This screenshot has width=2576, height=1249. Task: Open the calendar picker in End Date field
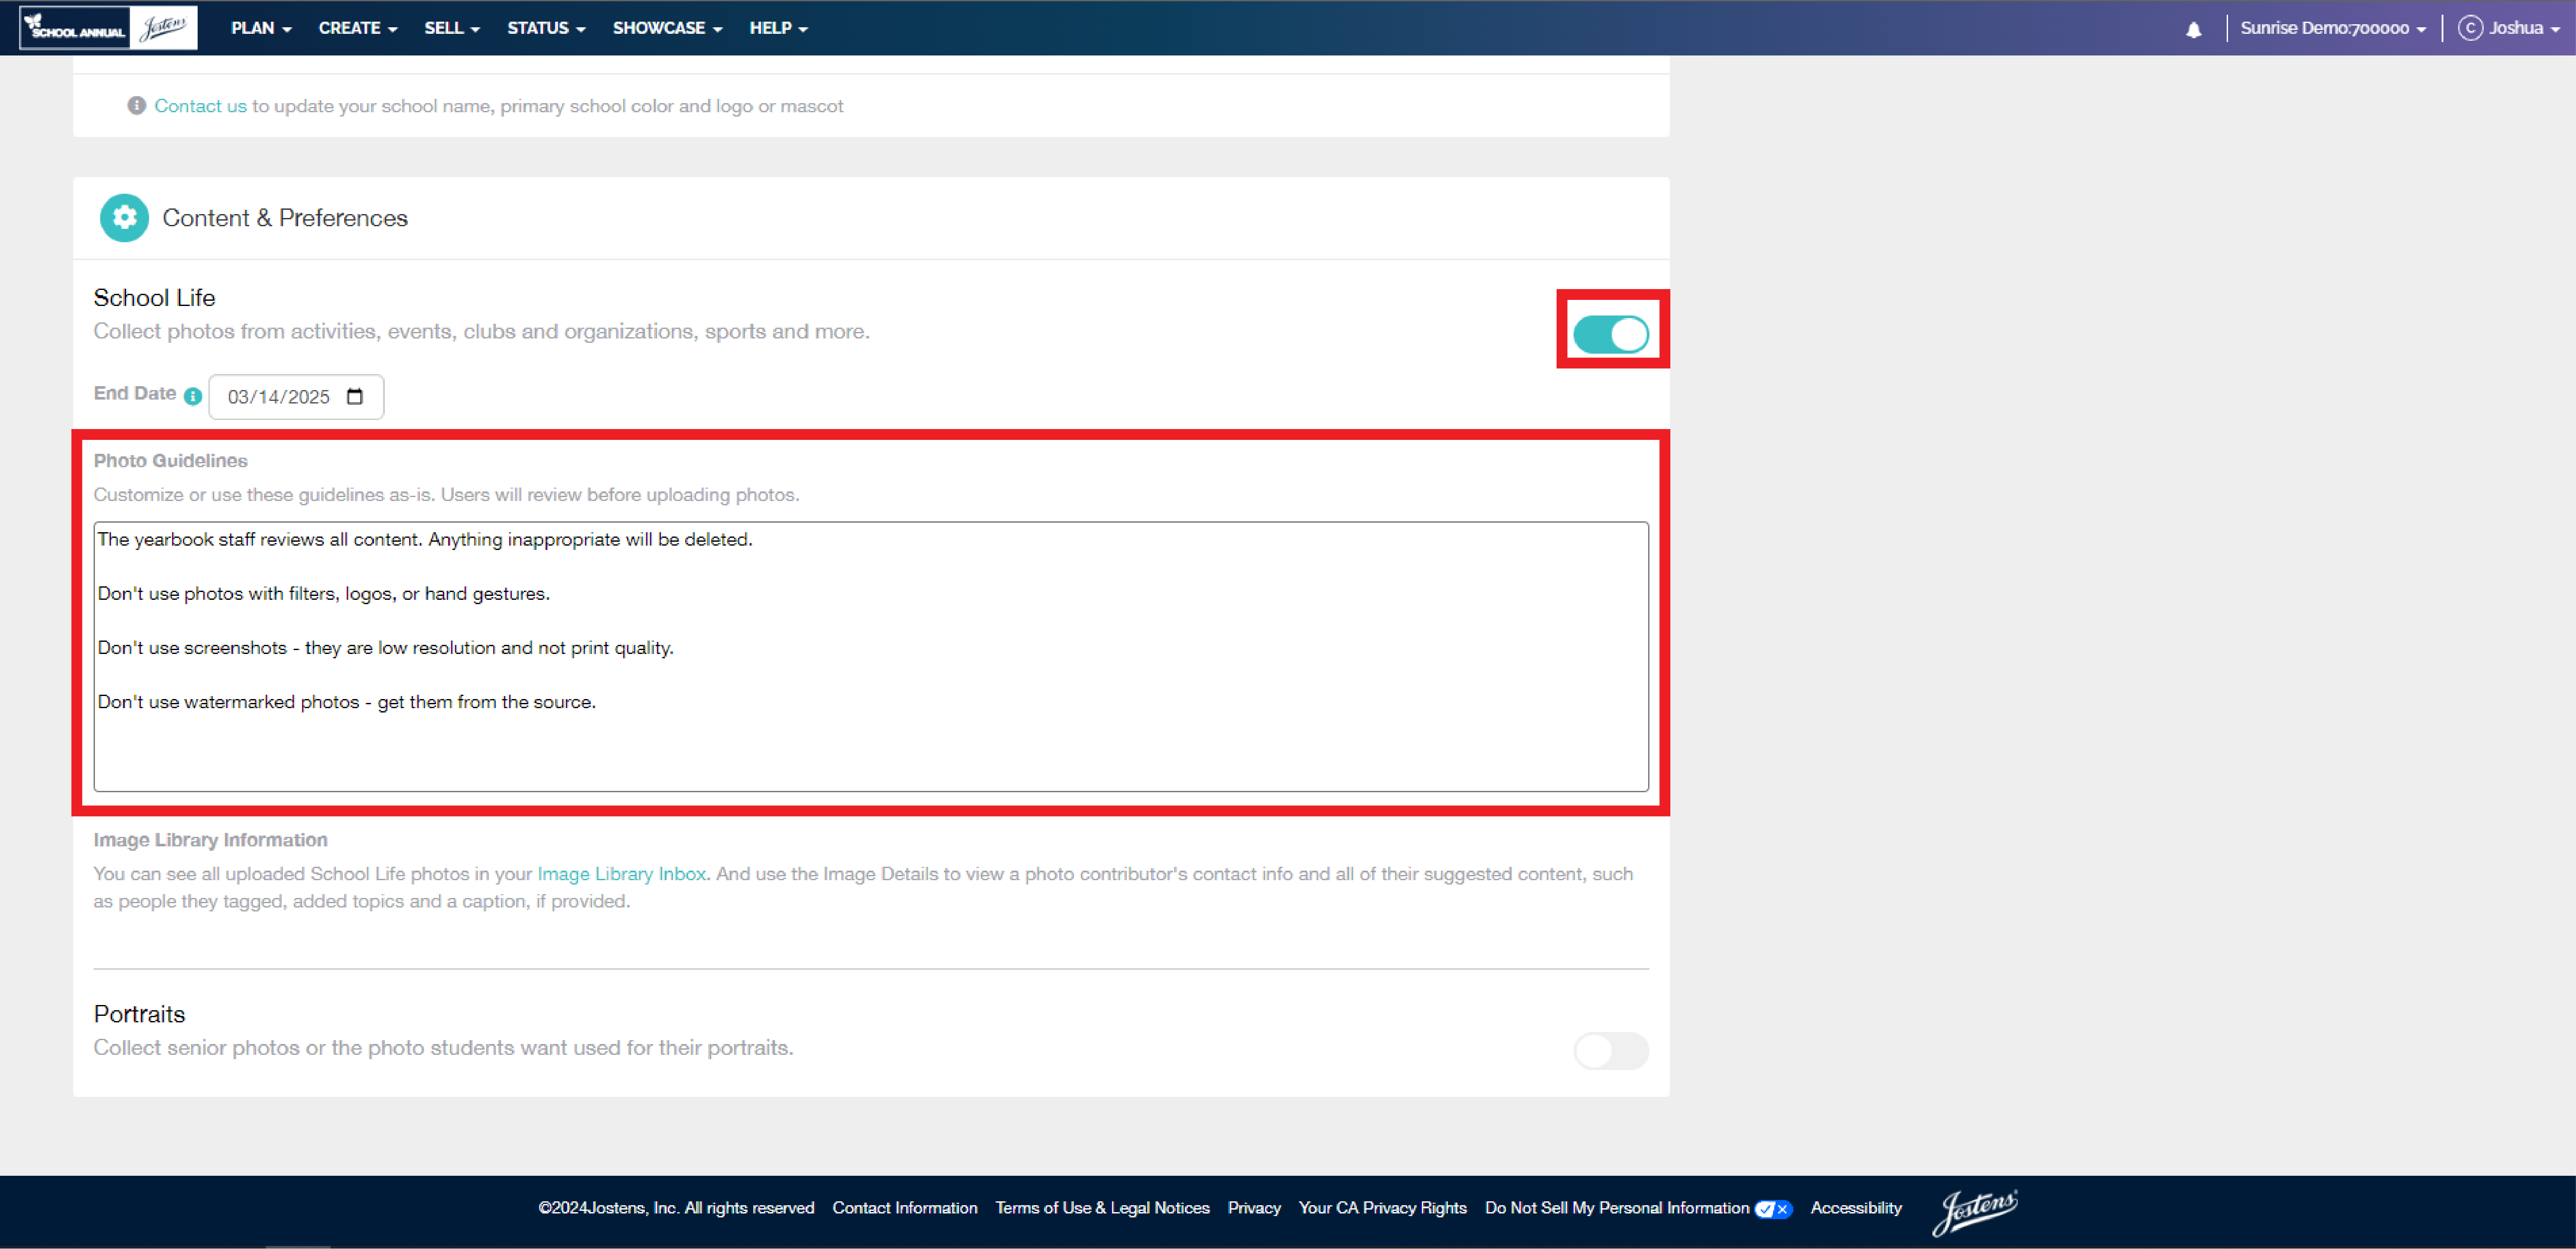click(354, 397)
